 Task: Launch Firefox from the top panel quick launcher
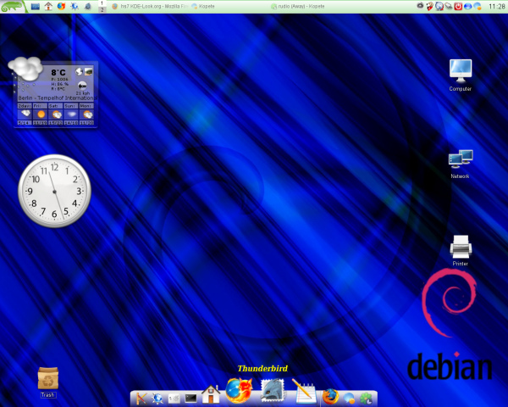(61, 6)
